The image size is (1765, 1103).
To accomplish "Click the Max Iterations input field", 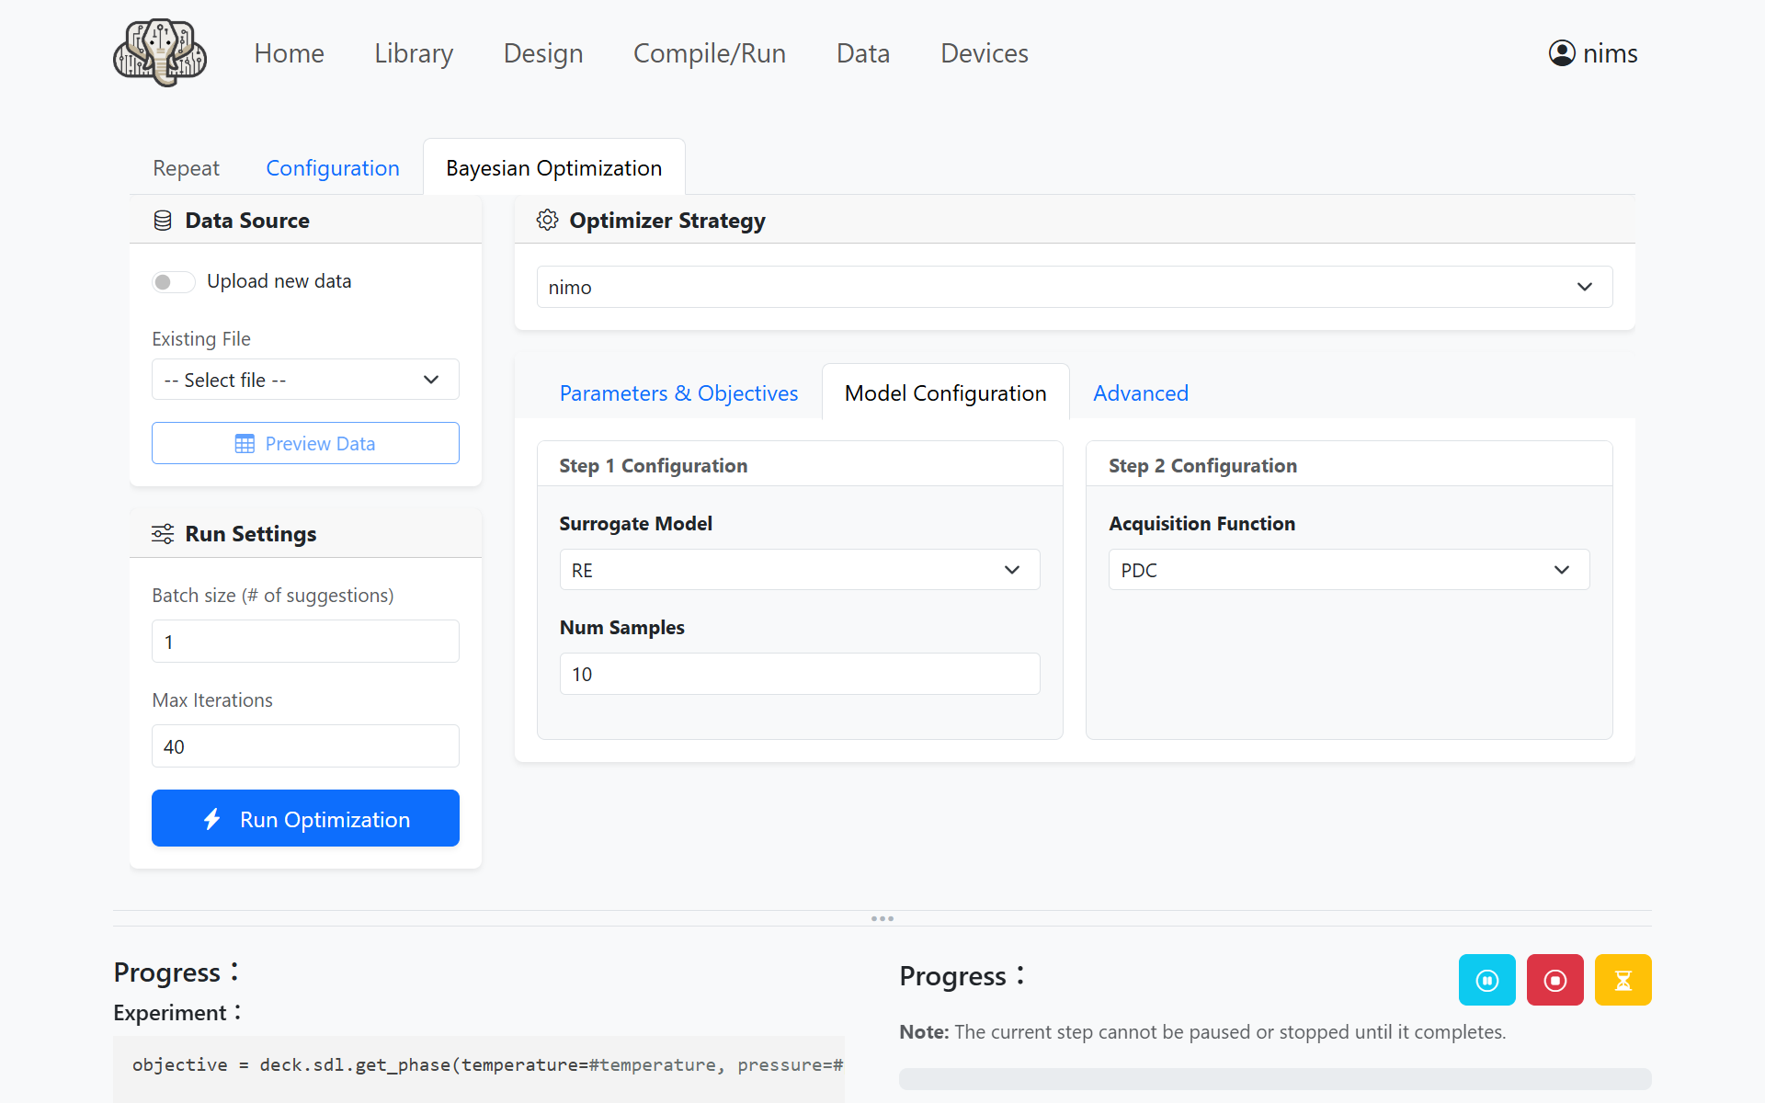I will [305, 746].
